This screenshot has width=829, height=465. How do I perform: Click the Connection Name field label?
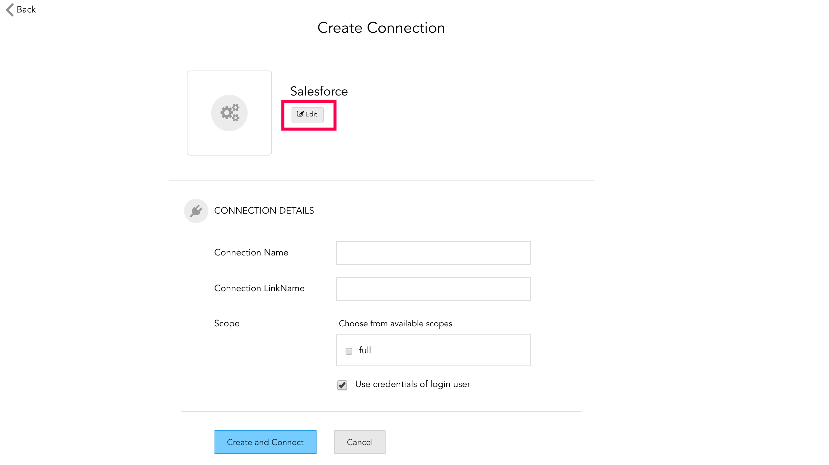click(251, 253)
